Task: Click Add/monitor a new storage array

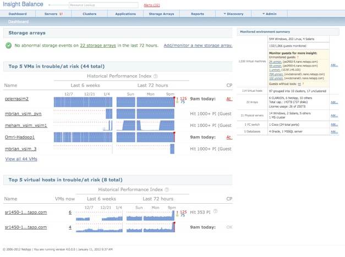Action: [198, 46]
